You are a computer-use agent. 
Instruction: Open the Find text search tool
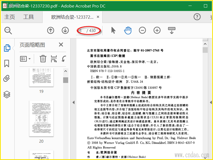[8, 30]
